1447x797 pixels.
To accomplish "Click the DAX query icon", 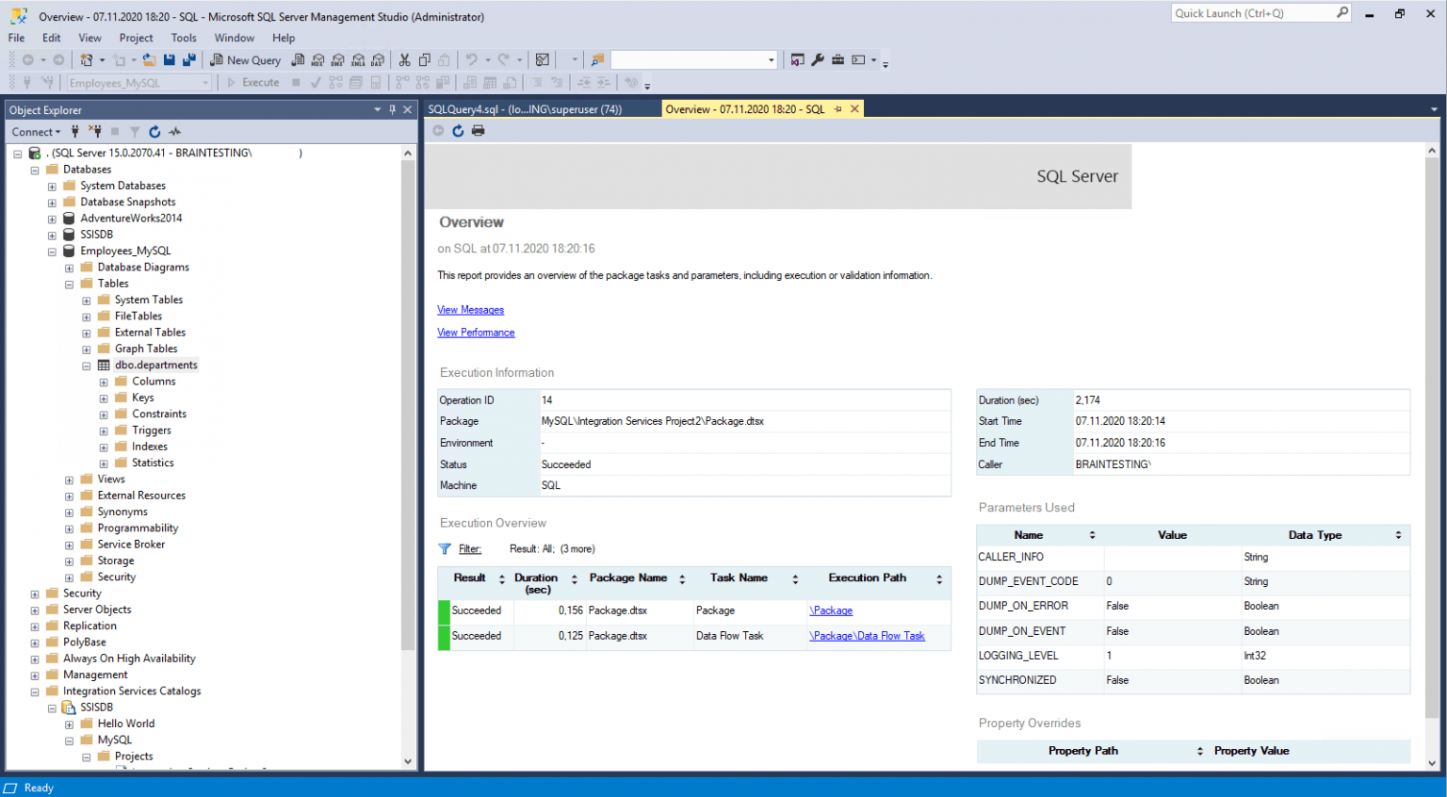I will pos(378,60).
